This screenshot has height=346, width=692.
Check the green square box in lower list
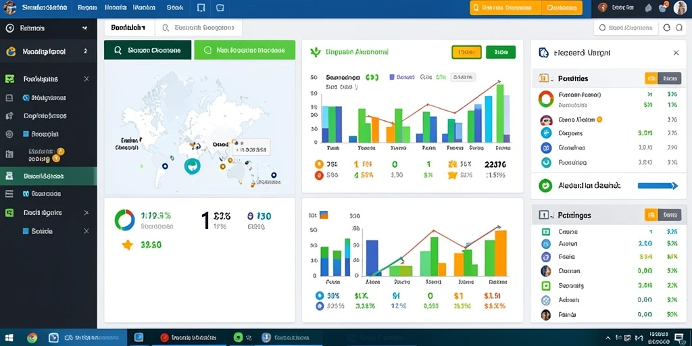(x=546, y=286)
